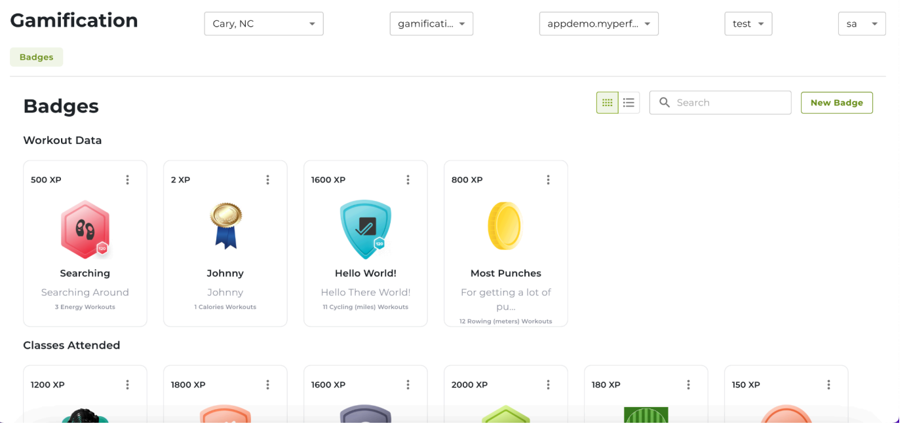Click the Hello World! badge kebab menu
911x432 pixels.
point(408,180)
